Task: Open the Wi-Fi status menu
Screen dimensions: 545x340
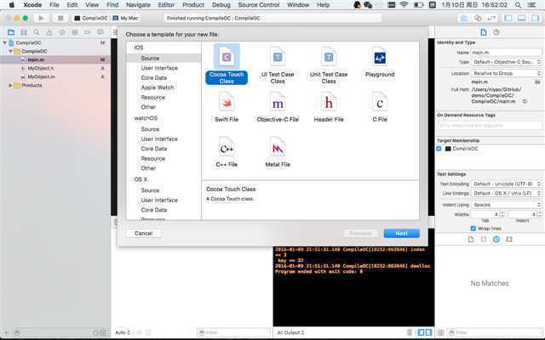Action: [404, 5]
